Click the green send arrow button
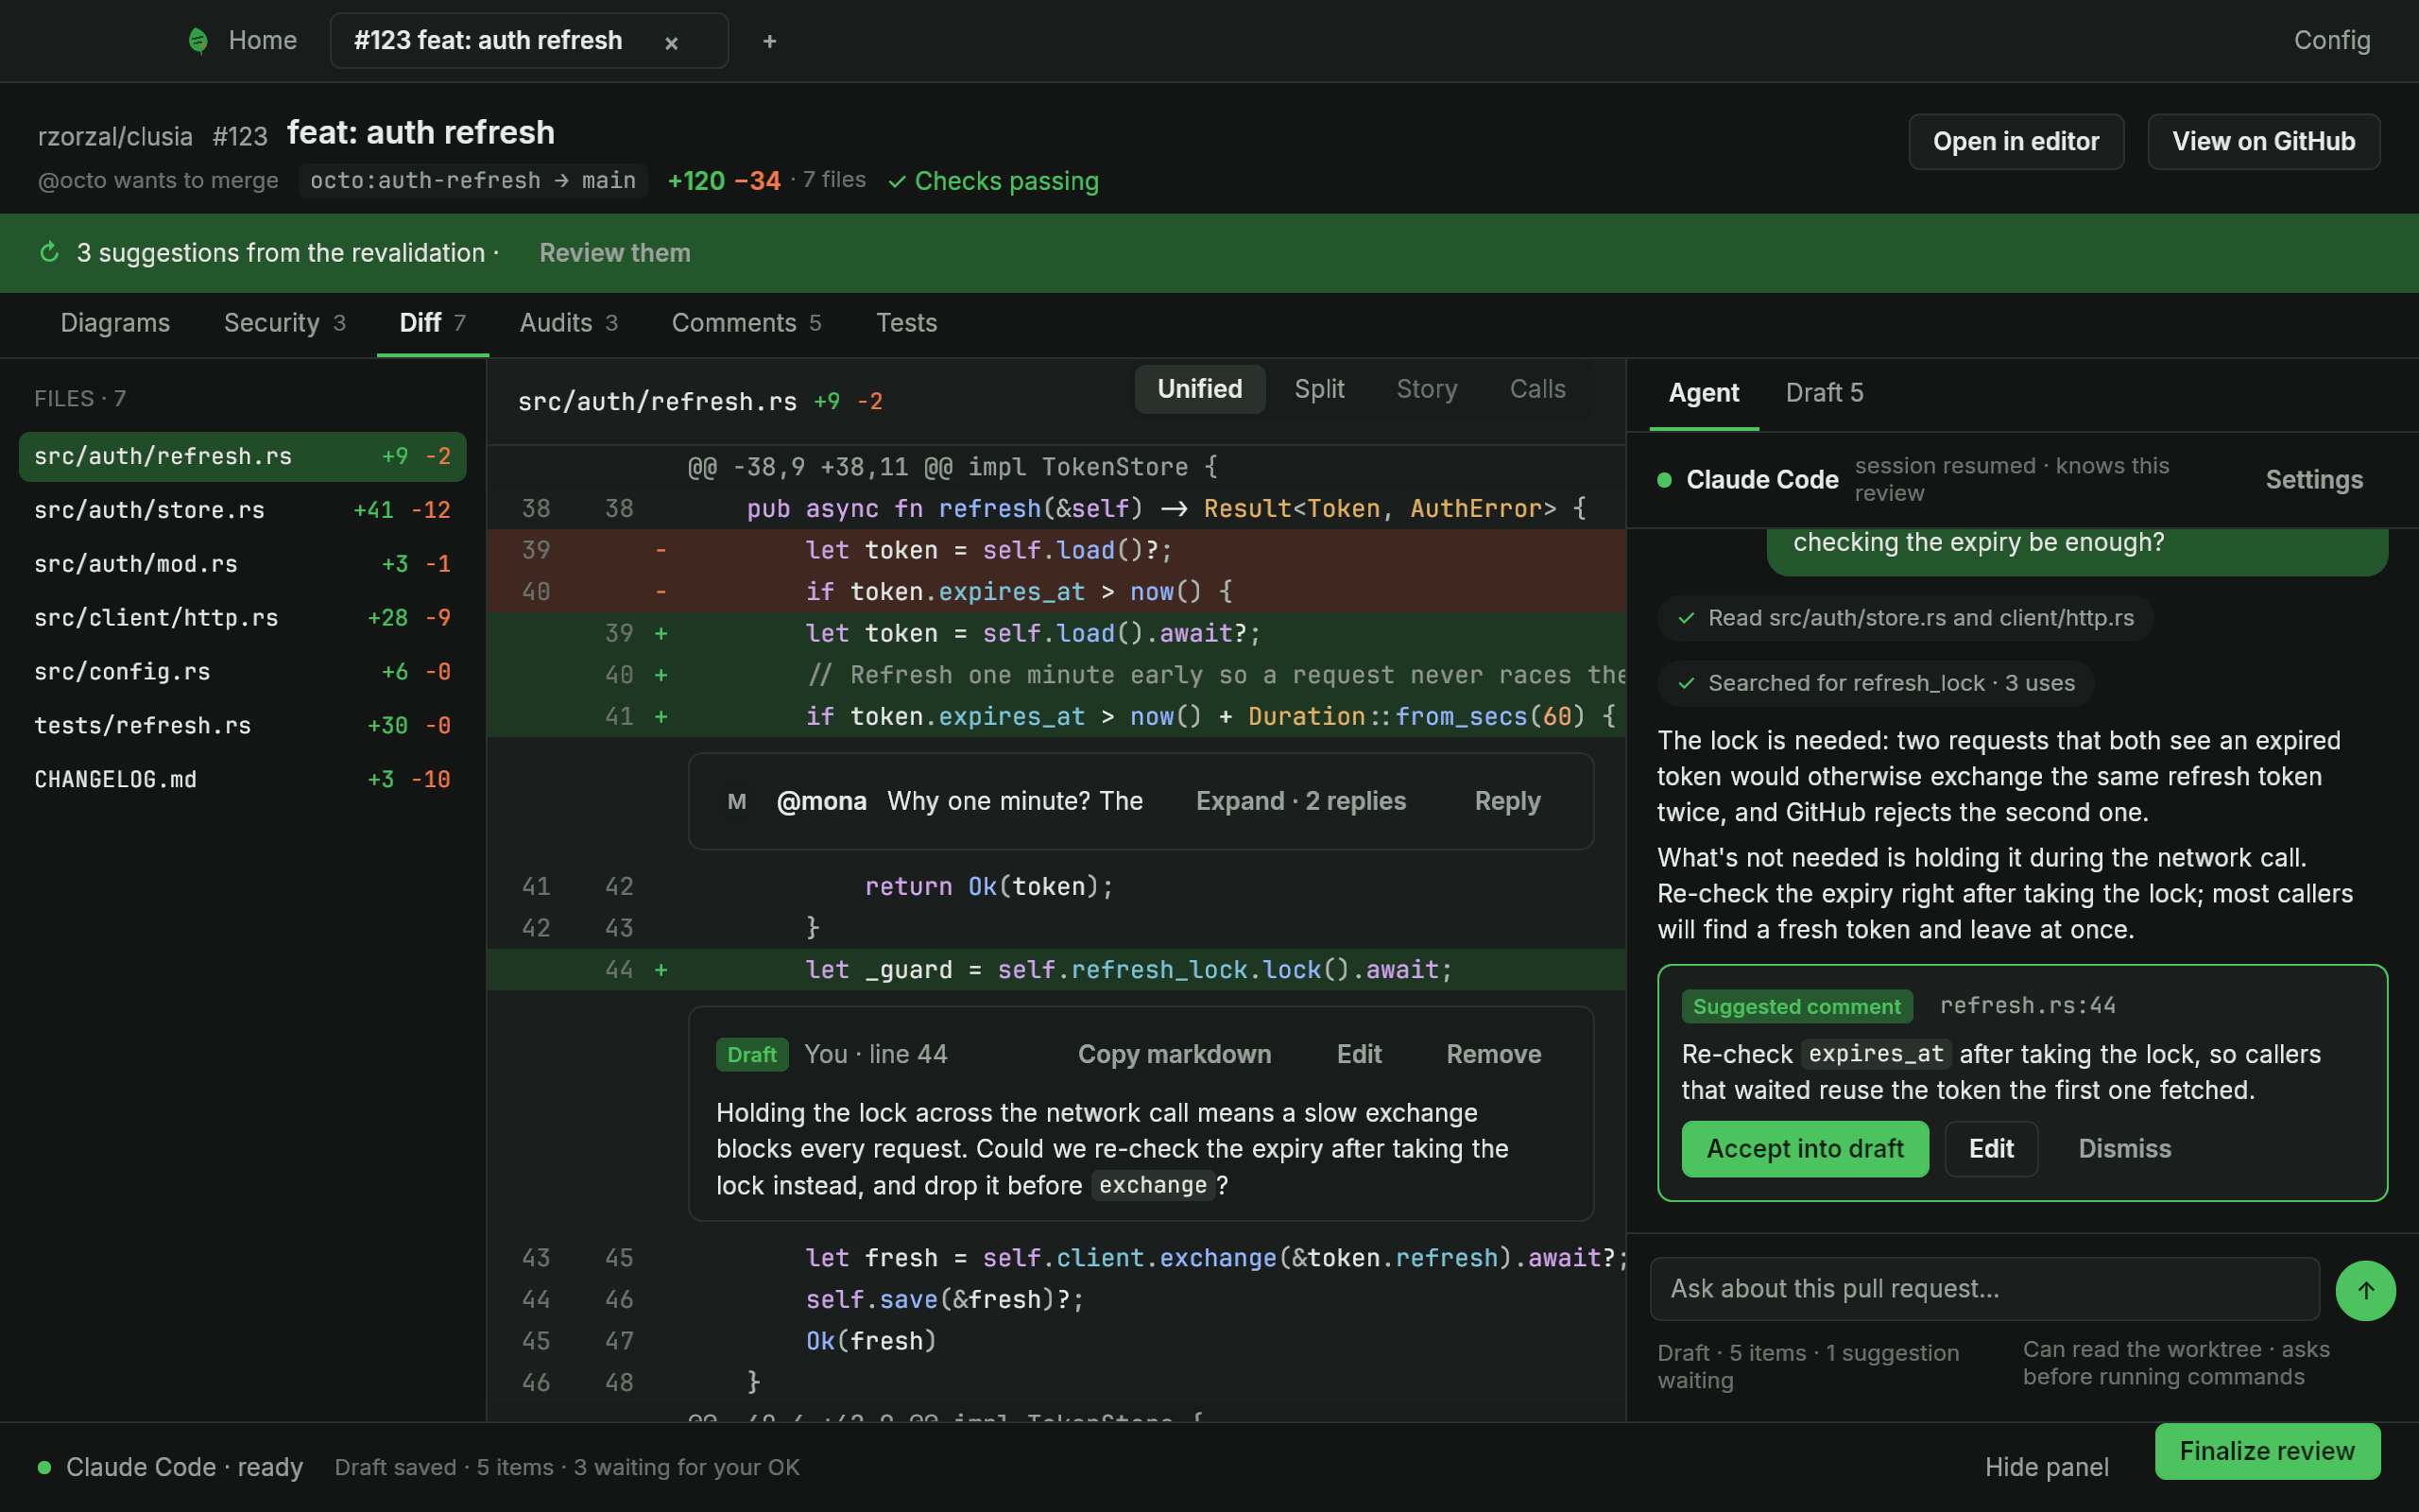Image resolution: width=2419 pixels, height=1512 pixels. click(2365, 1291)
